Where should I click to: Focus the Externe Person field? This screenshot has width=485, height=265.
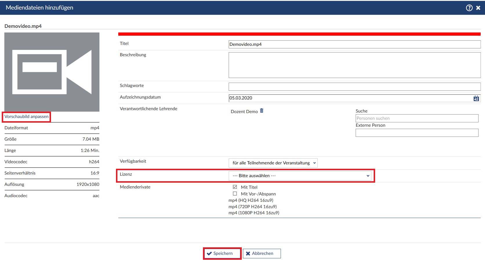(x=417, y=133)
